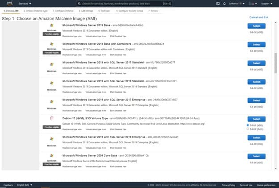Click Microsoft Windows Server 2004 Core Base title
The height and width of the screenshot is (188, 279).
(90, 156)
